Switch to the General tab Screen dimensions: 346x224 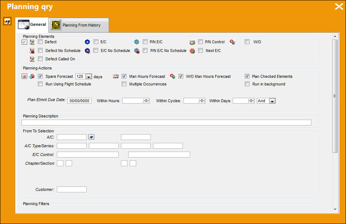click(x=32, y=25)
